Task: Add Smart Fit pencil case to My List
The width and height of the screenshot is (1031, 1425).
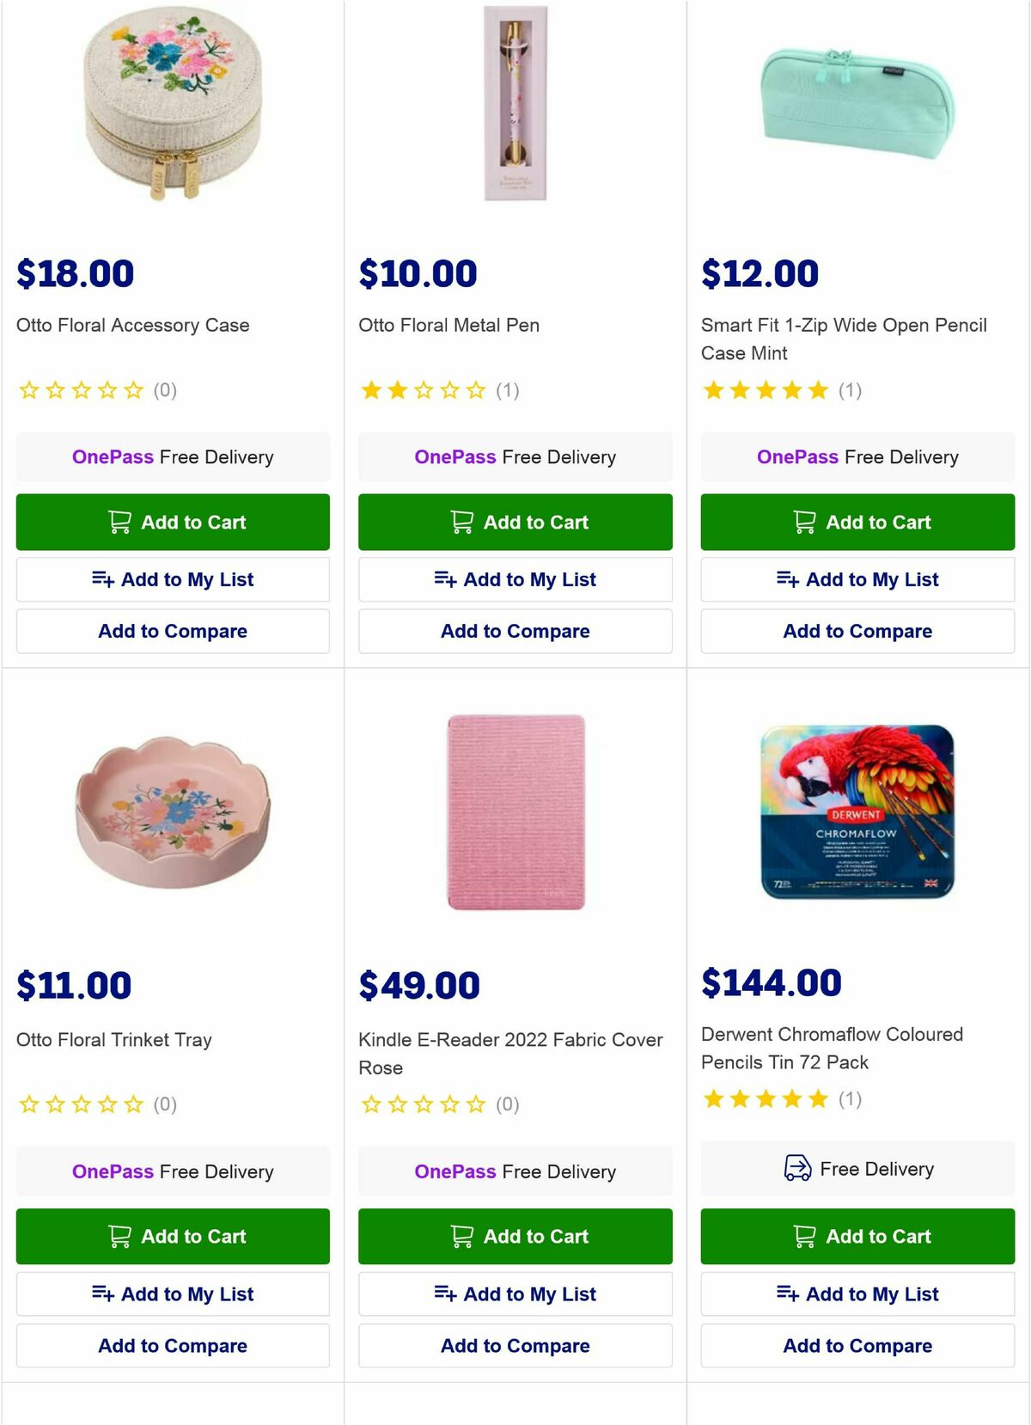Action: click(x=856, y=579)
